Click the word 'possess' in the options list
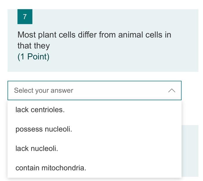This screenshot has height=181, width=203. coord(29,129)
